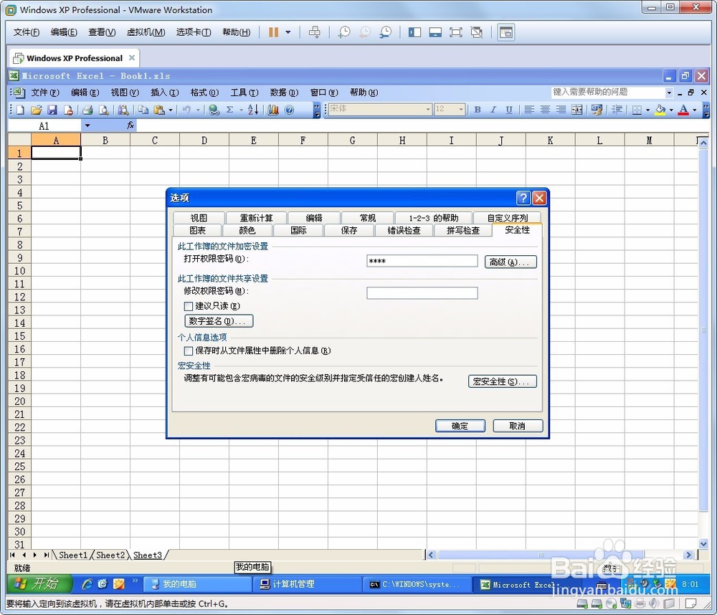Click VMware take snapshot clock icon

344,32
